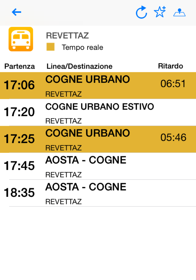Tap the 05:46 delay value
Viewport: 196px width, 280px height.
click(173, 138)
